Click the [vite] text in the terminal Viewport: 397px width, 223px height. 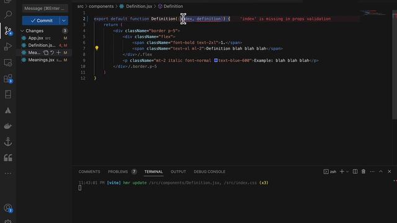click(x=114, y=183)
